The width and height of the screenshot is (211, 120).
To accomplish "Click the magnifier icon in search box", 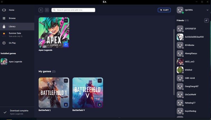I will (x=54, y=10).
